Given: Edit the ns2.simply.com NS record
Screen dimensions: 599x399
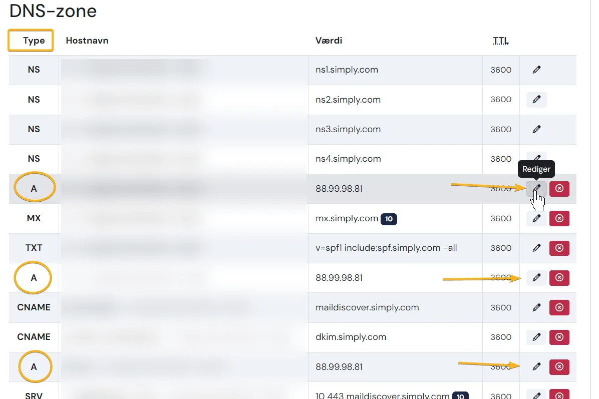Looking at the screenshot, I should pyautogui.click(x=536, y=100).
